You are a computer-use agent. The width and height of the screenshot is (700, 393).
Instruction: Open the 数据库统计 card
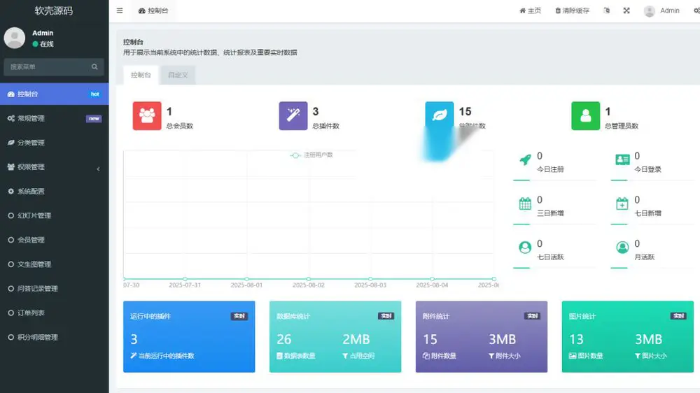(335, 337)
